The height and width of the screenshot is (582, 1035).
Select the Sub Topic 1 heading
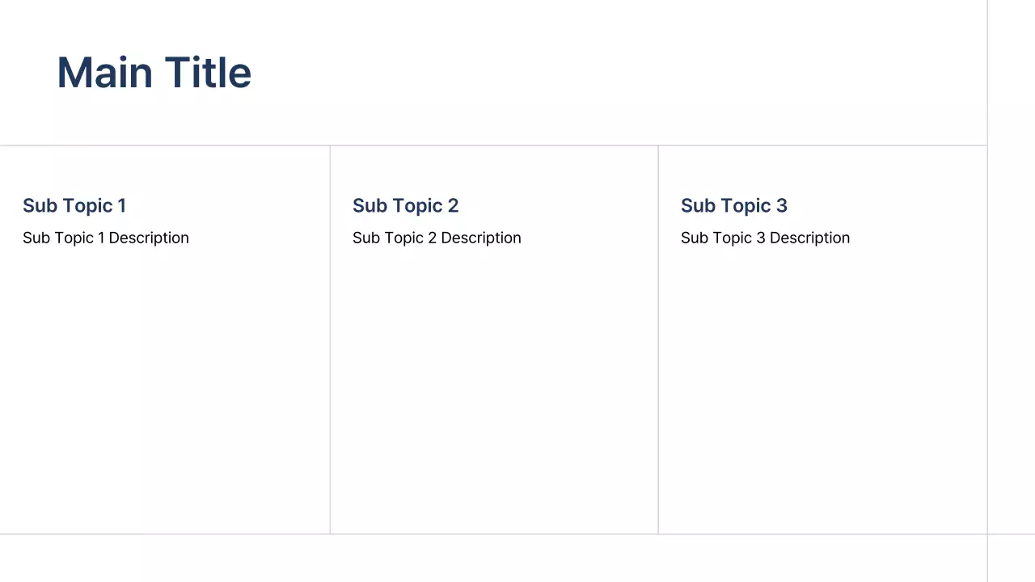74,205
